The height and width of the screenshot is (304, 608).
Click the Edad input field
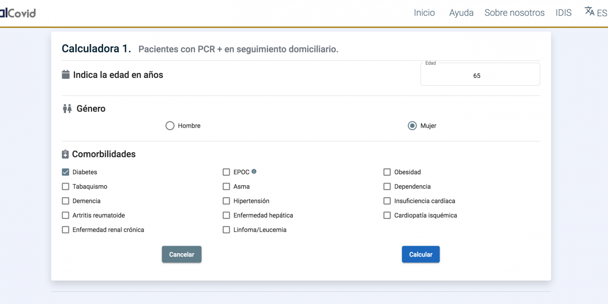point(480,76)
